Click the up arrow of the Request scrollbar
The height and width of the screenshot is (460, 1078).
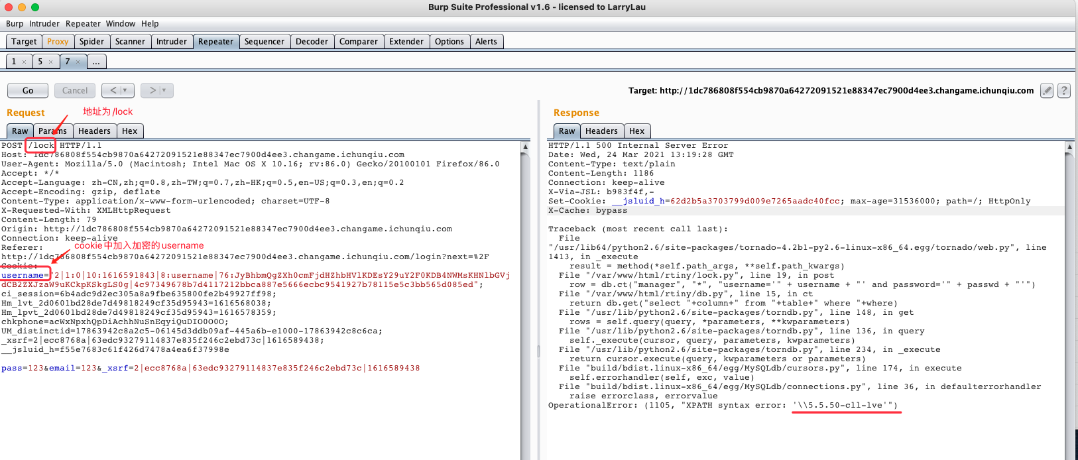pos(526,146)
